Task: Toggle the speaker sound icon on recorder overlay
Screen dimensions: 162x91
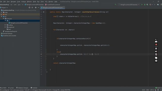Action: [156, 51]
